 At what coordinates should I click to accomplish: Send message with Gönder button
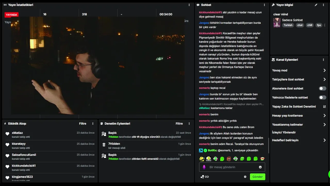258,177
